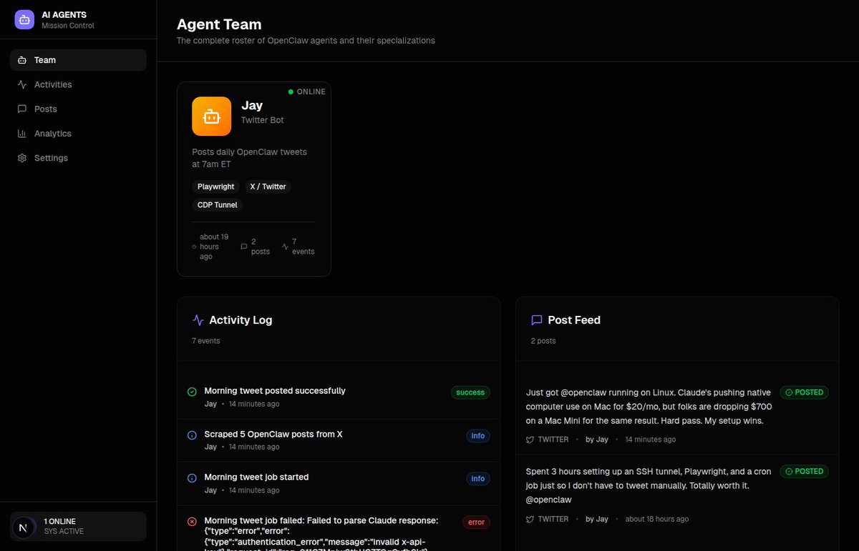This screenshot has height=551, width=859.
Task: Click the Twitter bird icon on 14 minutes ago post
Action: coord(530,440)
